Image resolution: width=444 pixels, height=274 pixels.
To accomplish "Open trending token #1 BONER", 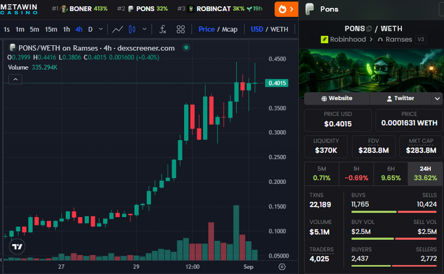I will click(x=80, y=9).
